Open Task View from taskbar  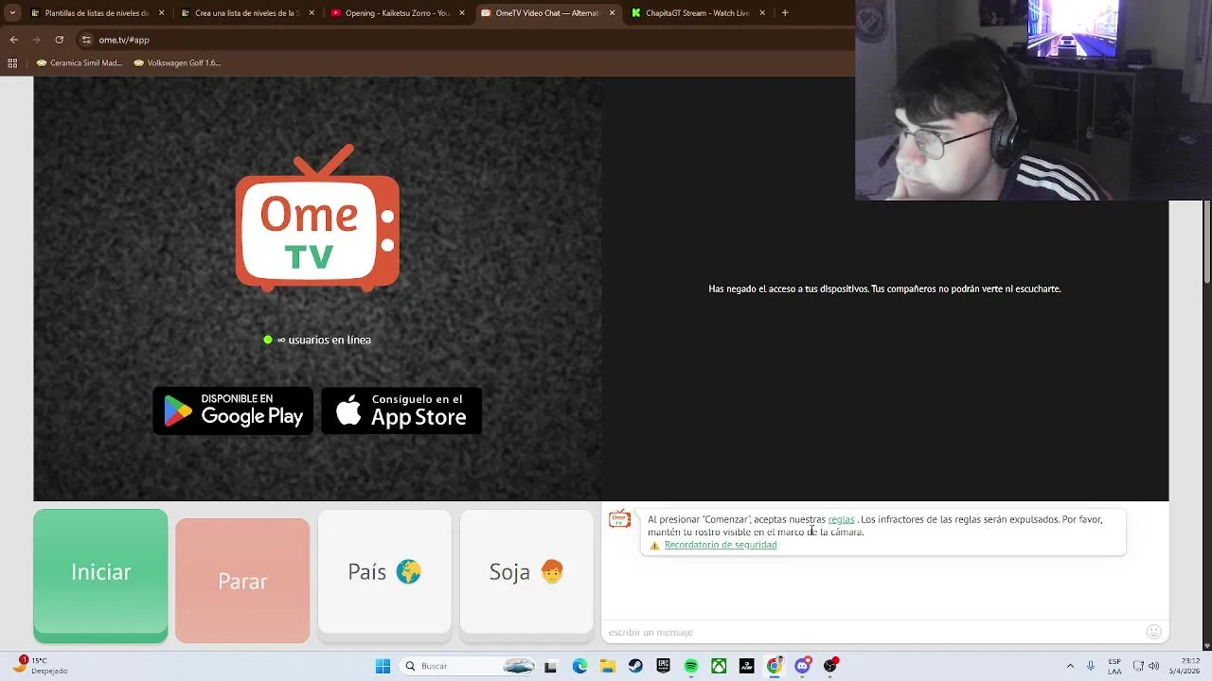click(550, 666)
